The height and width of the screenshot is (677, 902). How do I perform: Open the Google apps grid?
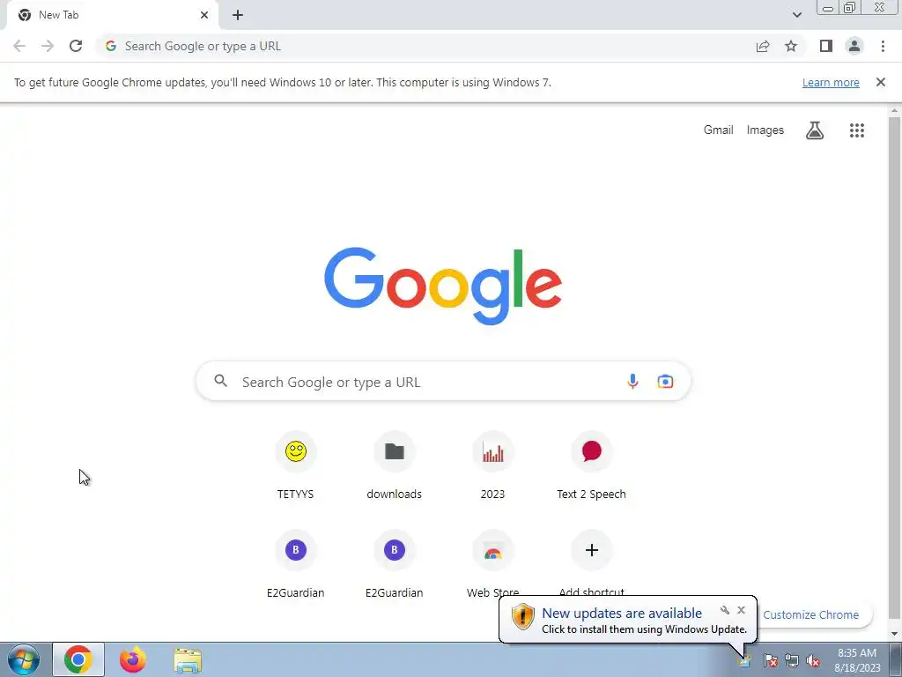click(856, 130)
